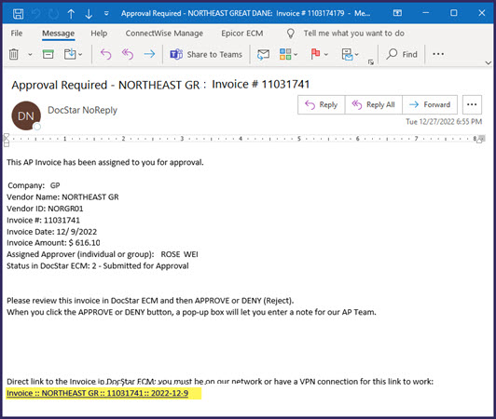This screenshot has width=496, height=419.
Task: Open the ConnectWise Manage tab
Action: point(164,34)
